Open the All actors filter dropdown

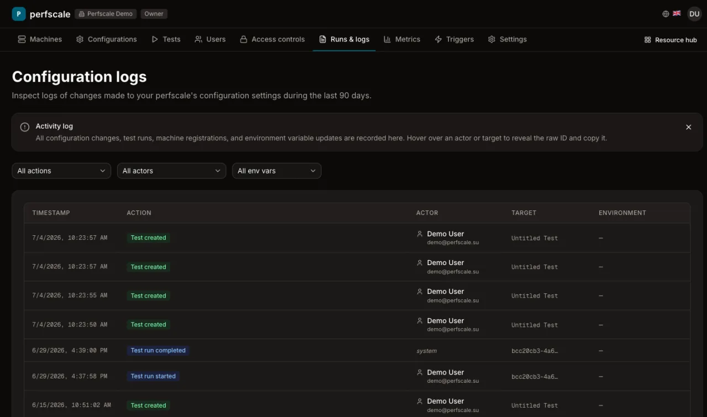171,171
